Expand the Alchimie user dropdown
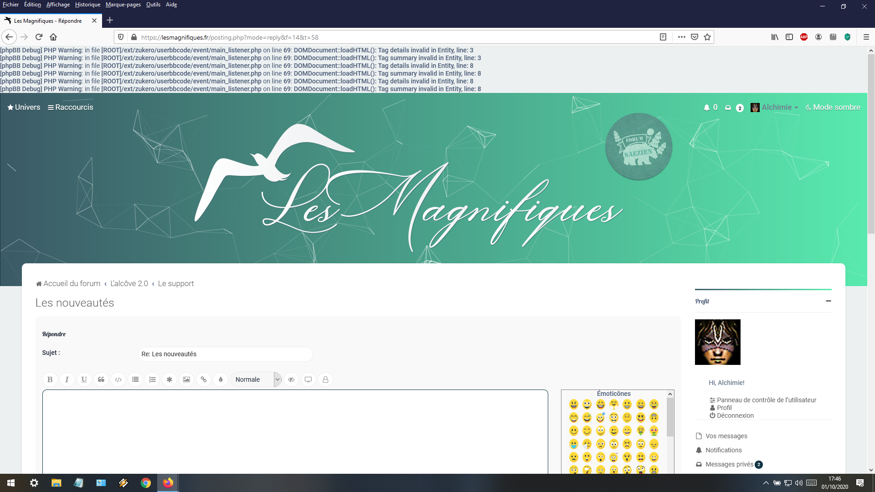 tap(774, 108)
